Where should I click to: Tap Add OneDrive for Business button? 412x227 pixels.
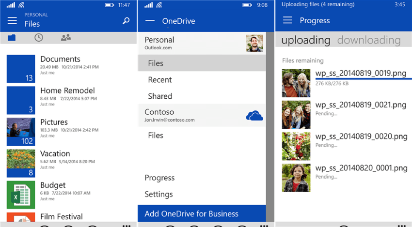pyautogui.click(x=202, y=213)
